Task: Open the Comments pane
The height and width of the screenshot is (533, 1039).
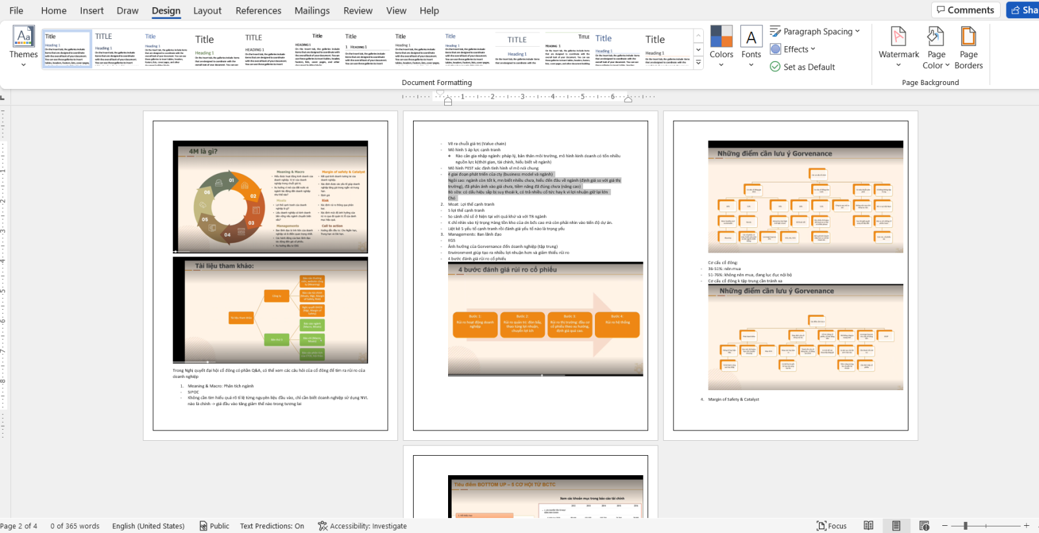Action: pyautogui.click(x=966, y=10)
